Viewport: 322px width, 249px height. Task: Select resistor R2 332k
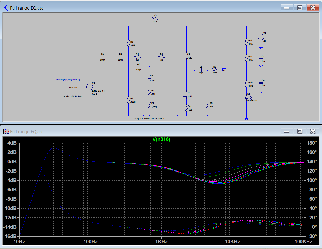pos(129,100)
